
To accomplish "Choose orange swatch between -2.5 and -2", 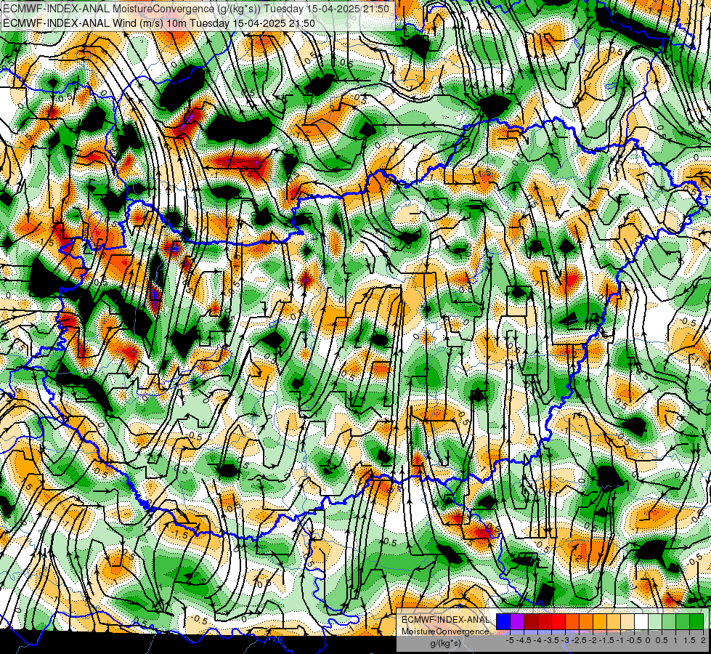I will (586, 621).
